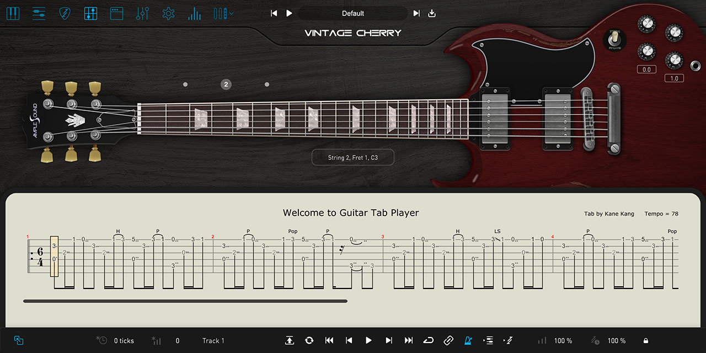Step forward to the next measure

[389, 341]
